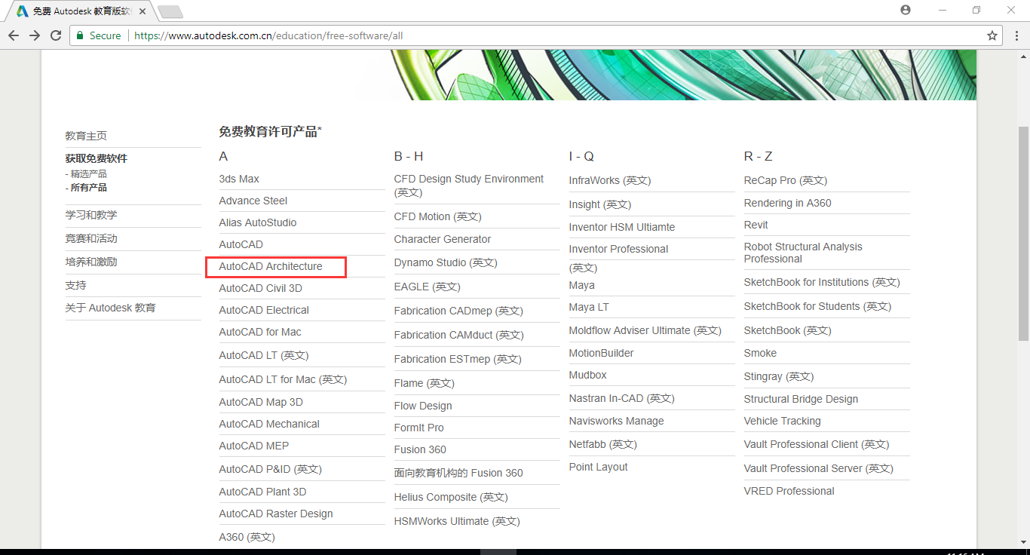Open the Chrome user profile icon
This screenshot has width=1030, height=555.
coord(906,10)
